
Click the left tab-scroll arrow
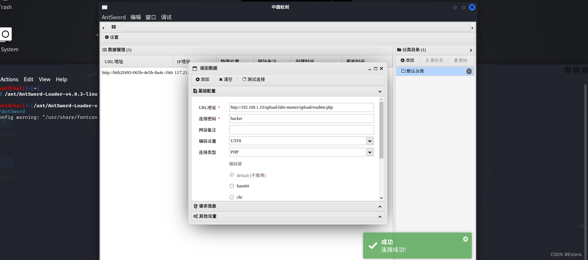coord(103,28)
